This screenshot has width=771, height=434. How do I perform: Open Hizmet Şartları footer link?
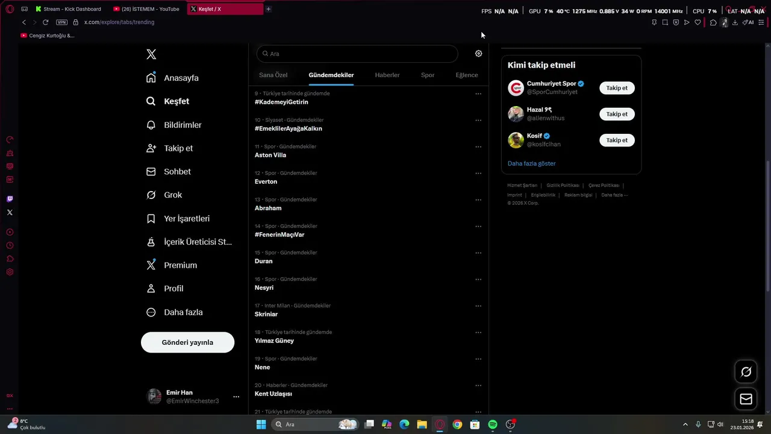[522, 186]
